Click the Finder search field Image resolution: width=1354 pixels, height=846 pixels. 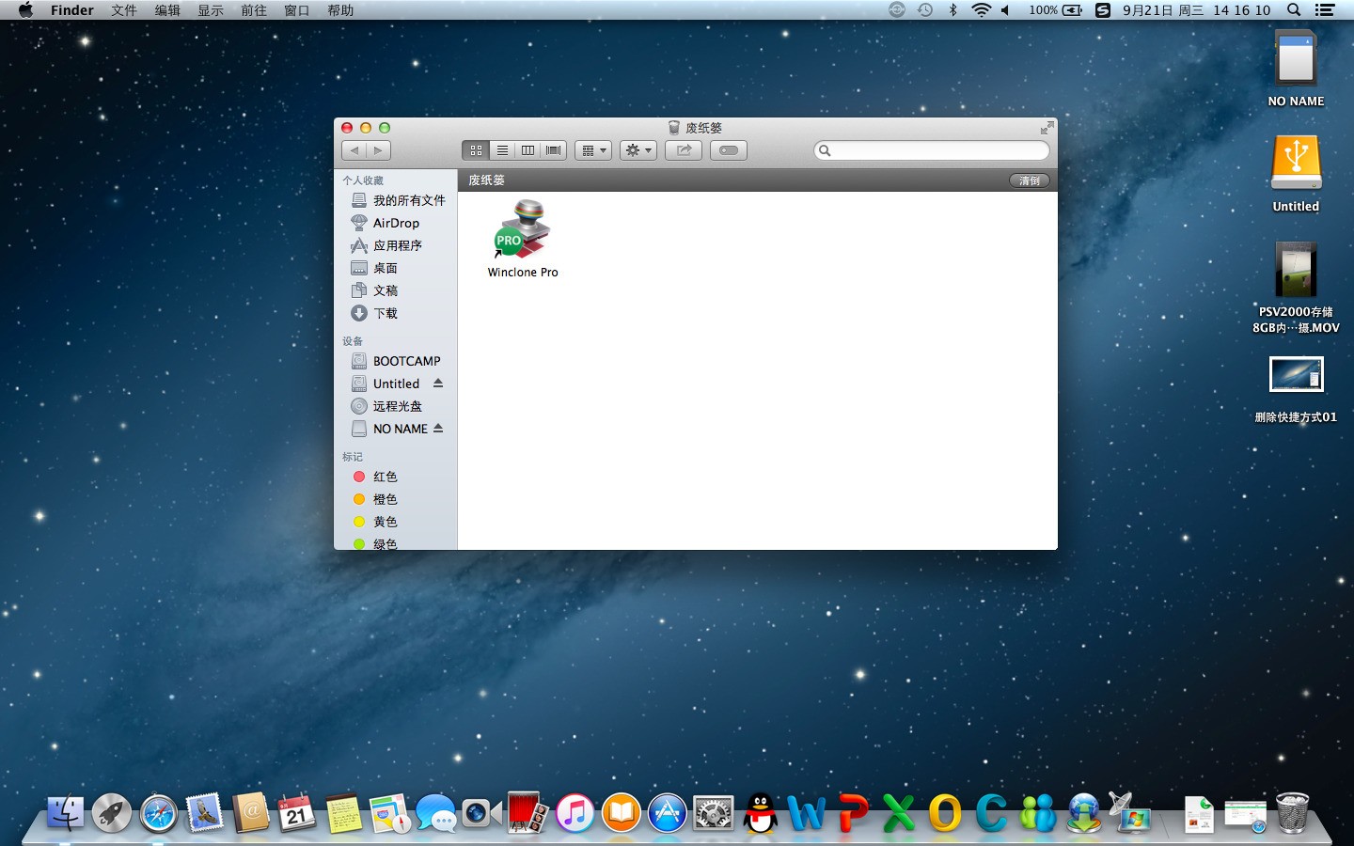point(932,150)
